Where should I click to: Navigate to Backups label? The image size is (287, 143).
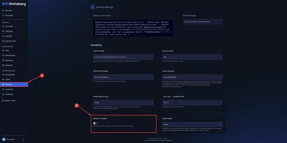tap(9, 60)
